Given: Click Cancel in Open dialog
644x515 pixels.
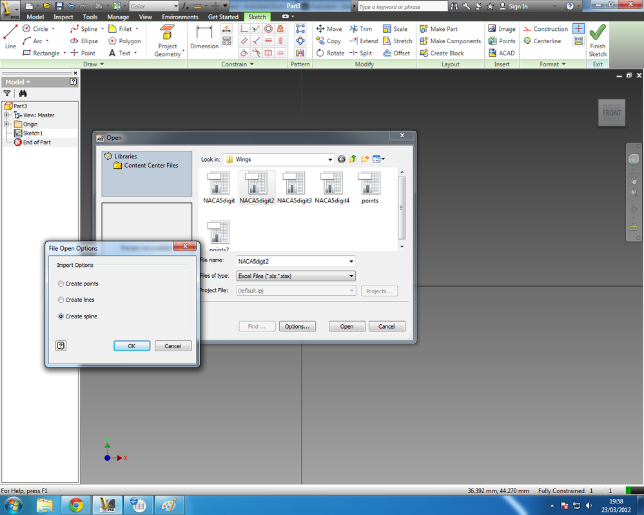Looking at the screenshot, I should 387,326.
